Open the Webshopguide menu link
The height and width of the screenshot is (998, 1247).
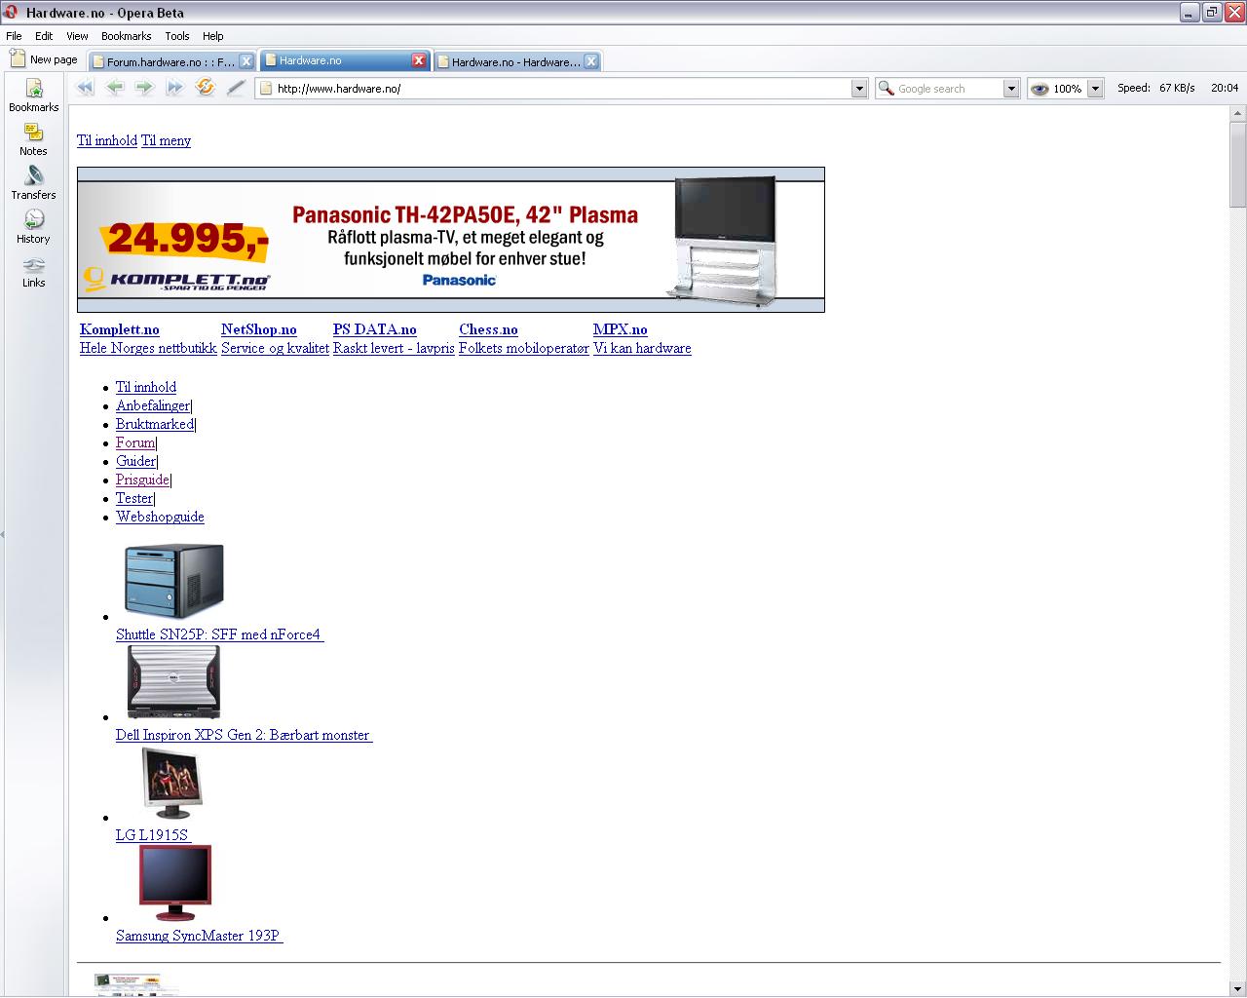click(x=160, y=517)
